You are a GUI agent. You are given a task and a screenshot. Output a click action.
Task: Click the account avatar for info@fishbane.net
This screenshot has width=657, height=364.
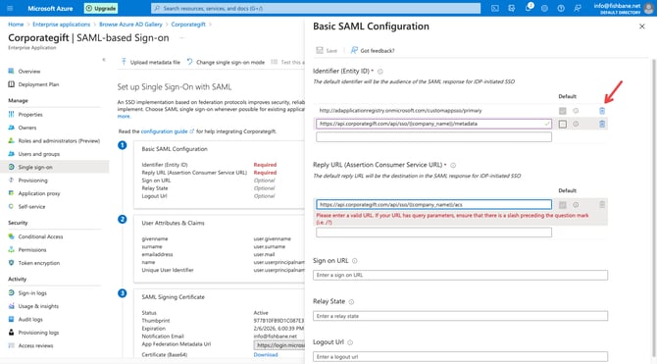click(x=648, y=9)
